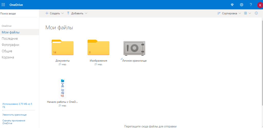Select Последние in the sidebar

coord(10,38)
